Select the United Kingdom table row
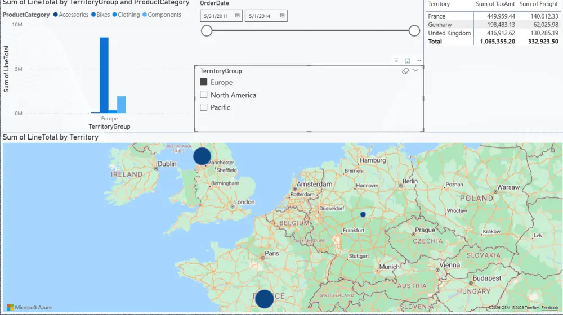The width and height of the screenshot is (563, 315). pos(493,33)
